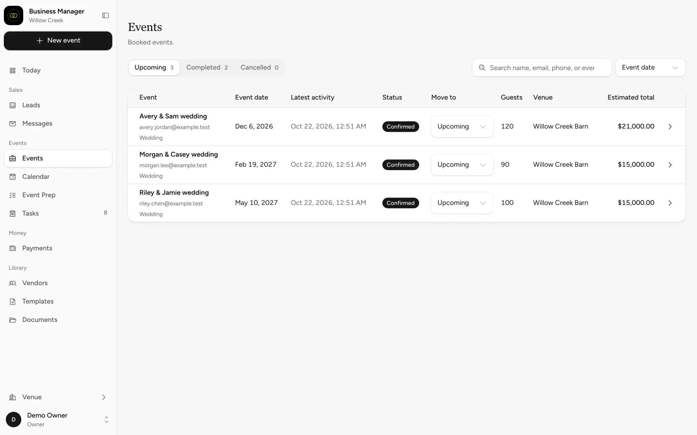Screen dimensions: 697x435
Task: Click the Templates document icon
Action: (13, 302)
